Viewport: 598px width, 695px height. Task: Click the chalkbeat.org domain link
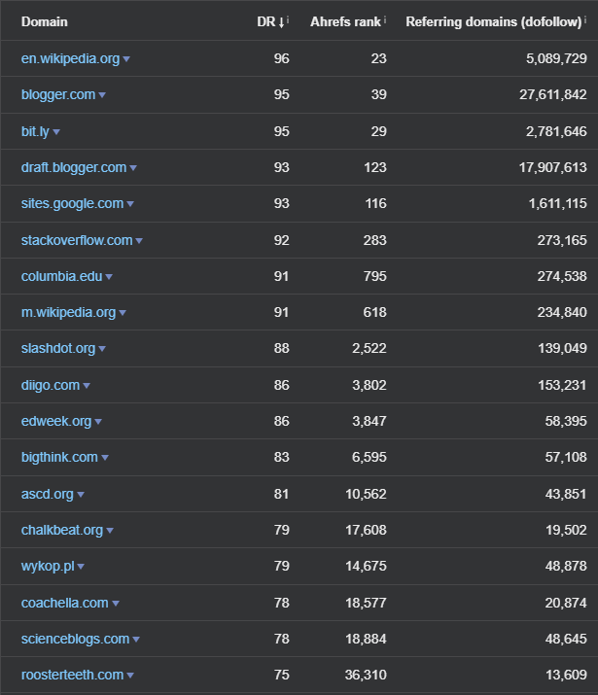(x=62, y=530)
